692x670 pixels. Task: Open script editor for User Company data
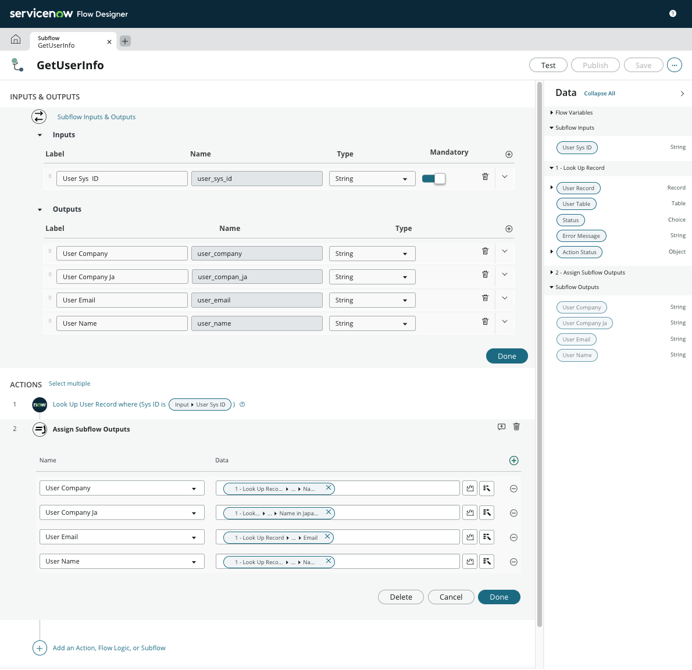pyautogui.click(x=470, y=488)
